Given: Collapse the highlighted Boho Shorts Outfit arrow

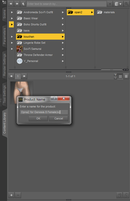Looking at the screenshot, I should click(x=11, y=25).
